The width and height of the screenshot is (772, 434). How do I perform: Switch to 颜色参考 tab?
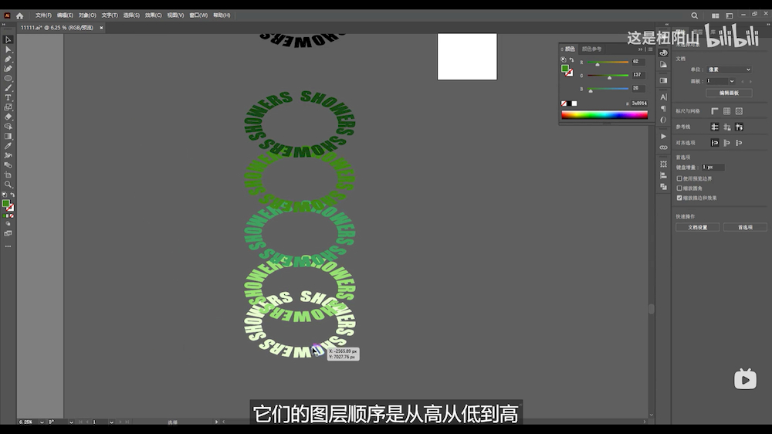592,49
